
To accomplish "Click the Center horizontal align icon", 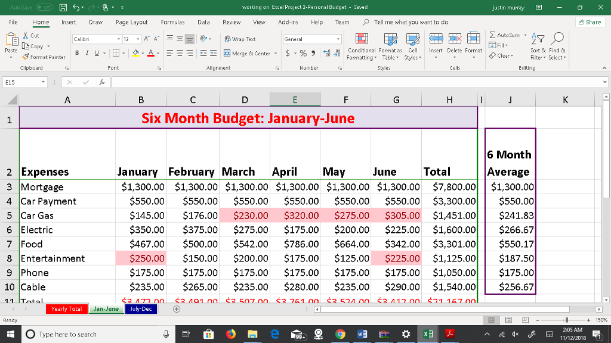I will [x=180, y=53].
